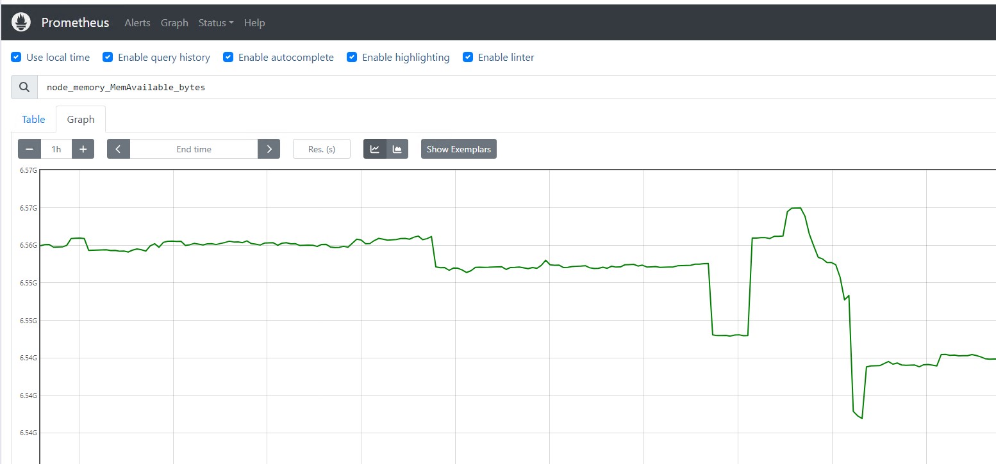
Task: Click the Prometheus logo icon
Action: pyautogui.click(x=21, y=21)
